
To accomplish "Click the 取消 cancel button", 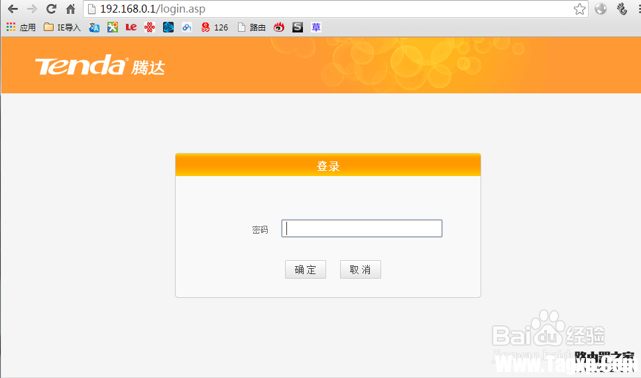I will [361, 269].
